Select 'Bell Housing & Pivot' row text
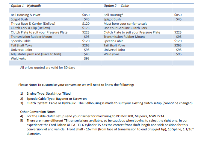204x142 pixels. pyautogui.click(x=25, y=15)
